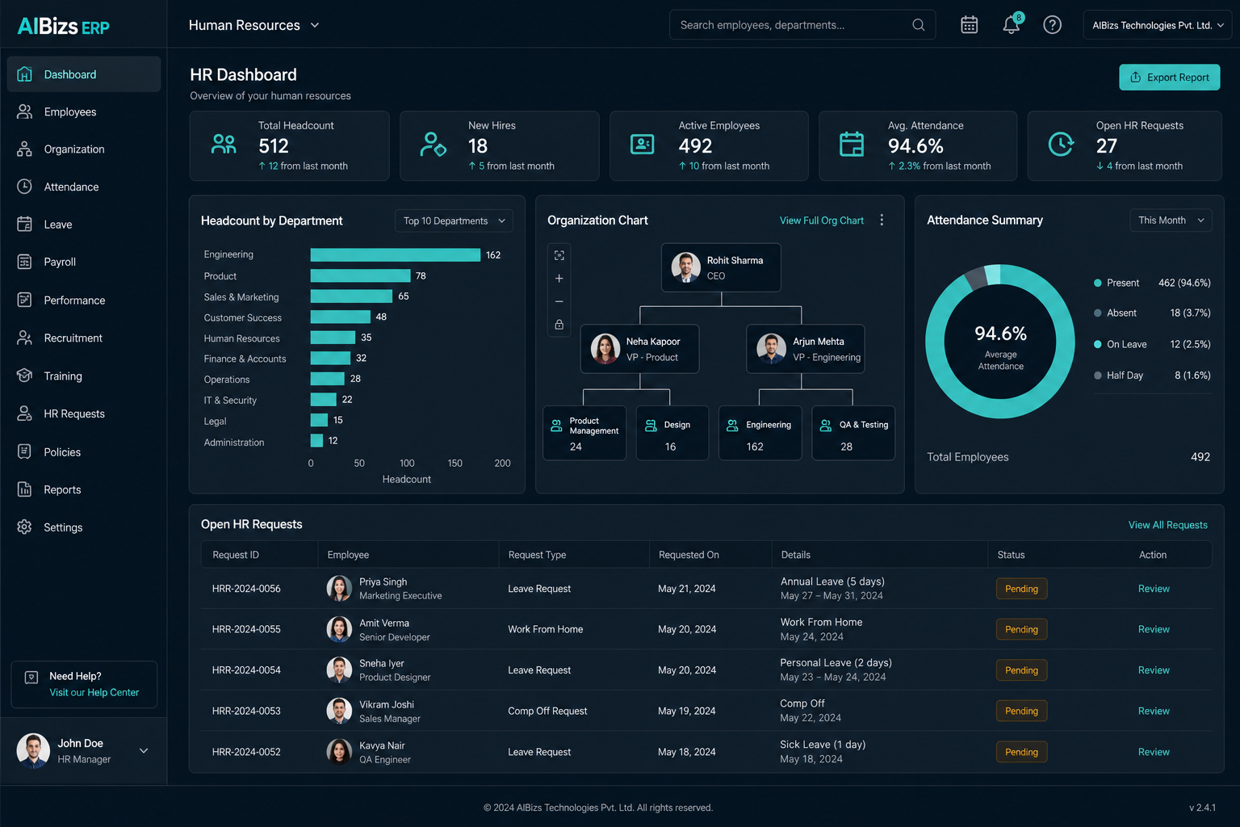Screen dimensions: 1240x827
Task: Click Priya Singh's avatar thumbnail
Action: point(339,588)
